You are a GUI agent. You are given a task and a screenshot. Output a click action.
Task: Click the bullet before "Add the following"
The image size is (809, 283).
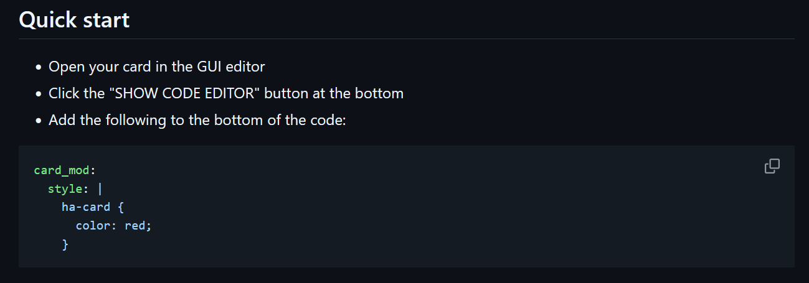click(x=39, y=121)
